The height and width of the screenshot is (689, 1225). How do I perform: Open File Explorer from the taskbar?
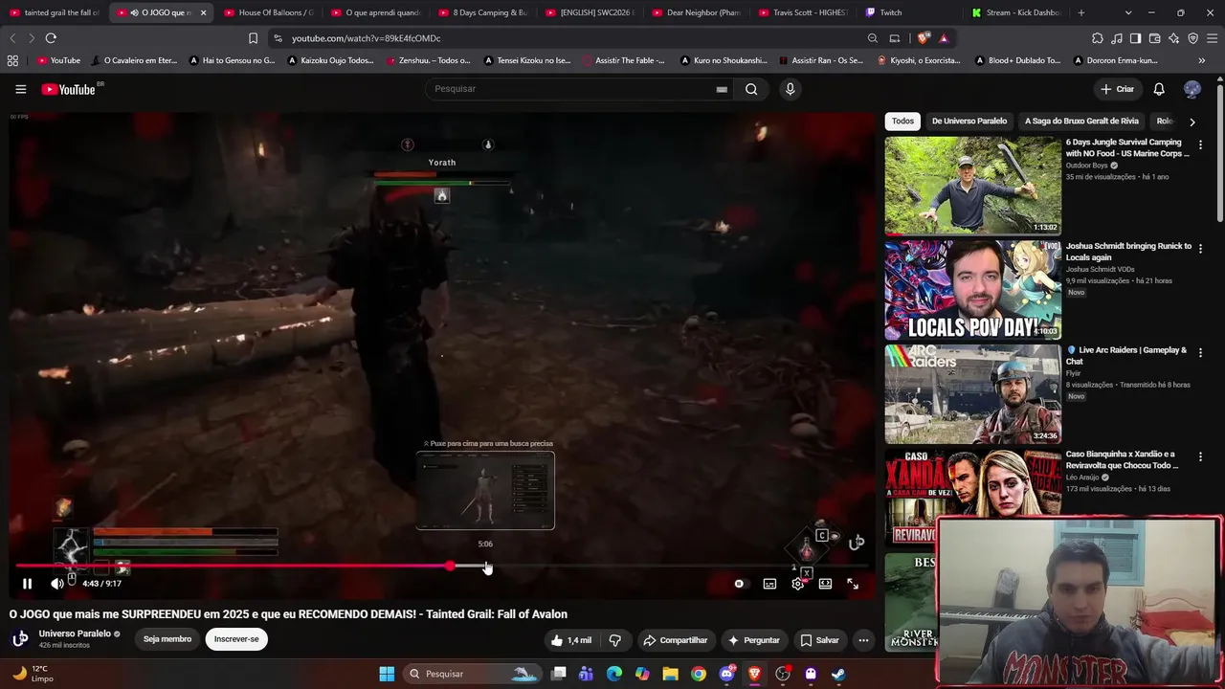coord(670,674)
